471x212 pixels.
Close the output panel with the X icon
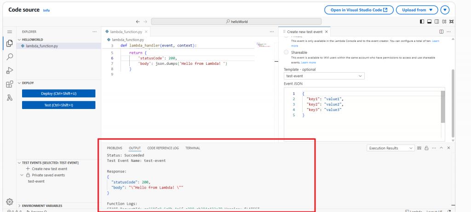tap(448, 148)
